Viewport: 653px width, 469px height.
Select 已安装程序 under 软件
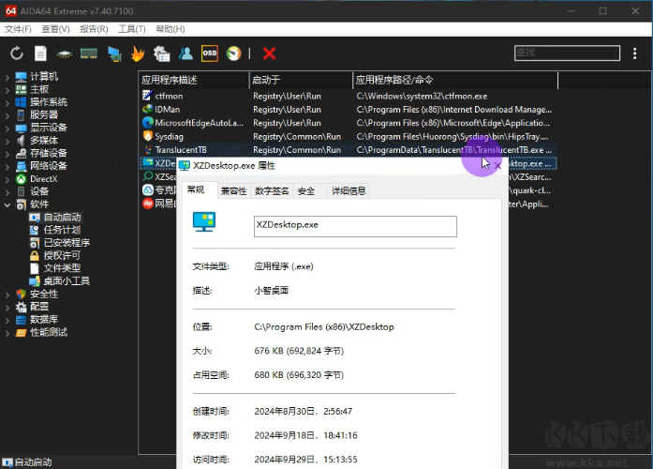(x=67, y=243)
